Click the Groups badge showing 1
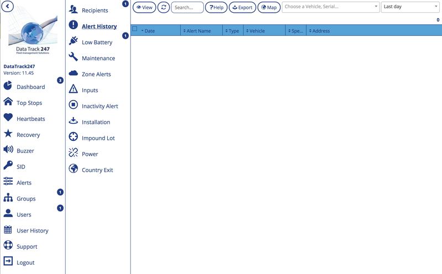 pyautogui.click(x=60, y=192)
